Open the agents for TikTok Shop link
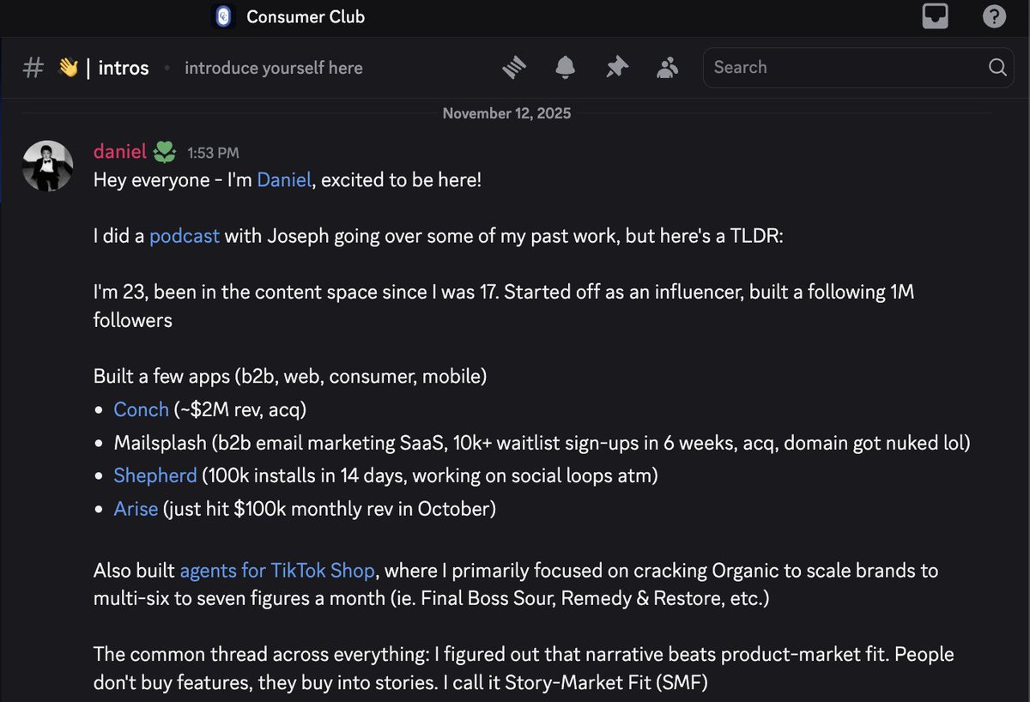The width and height of the screenshot is (1030, 702). point(277,570)
